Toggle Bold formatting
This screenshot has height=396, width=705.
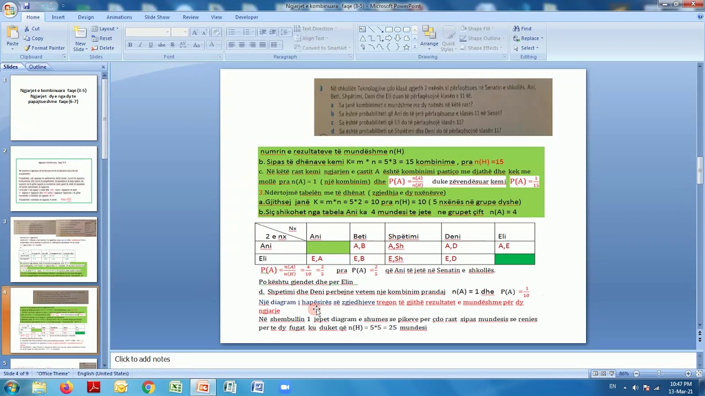tap(130, 45)
